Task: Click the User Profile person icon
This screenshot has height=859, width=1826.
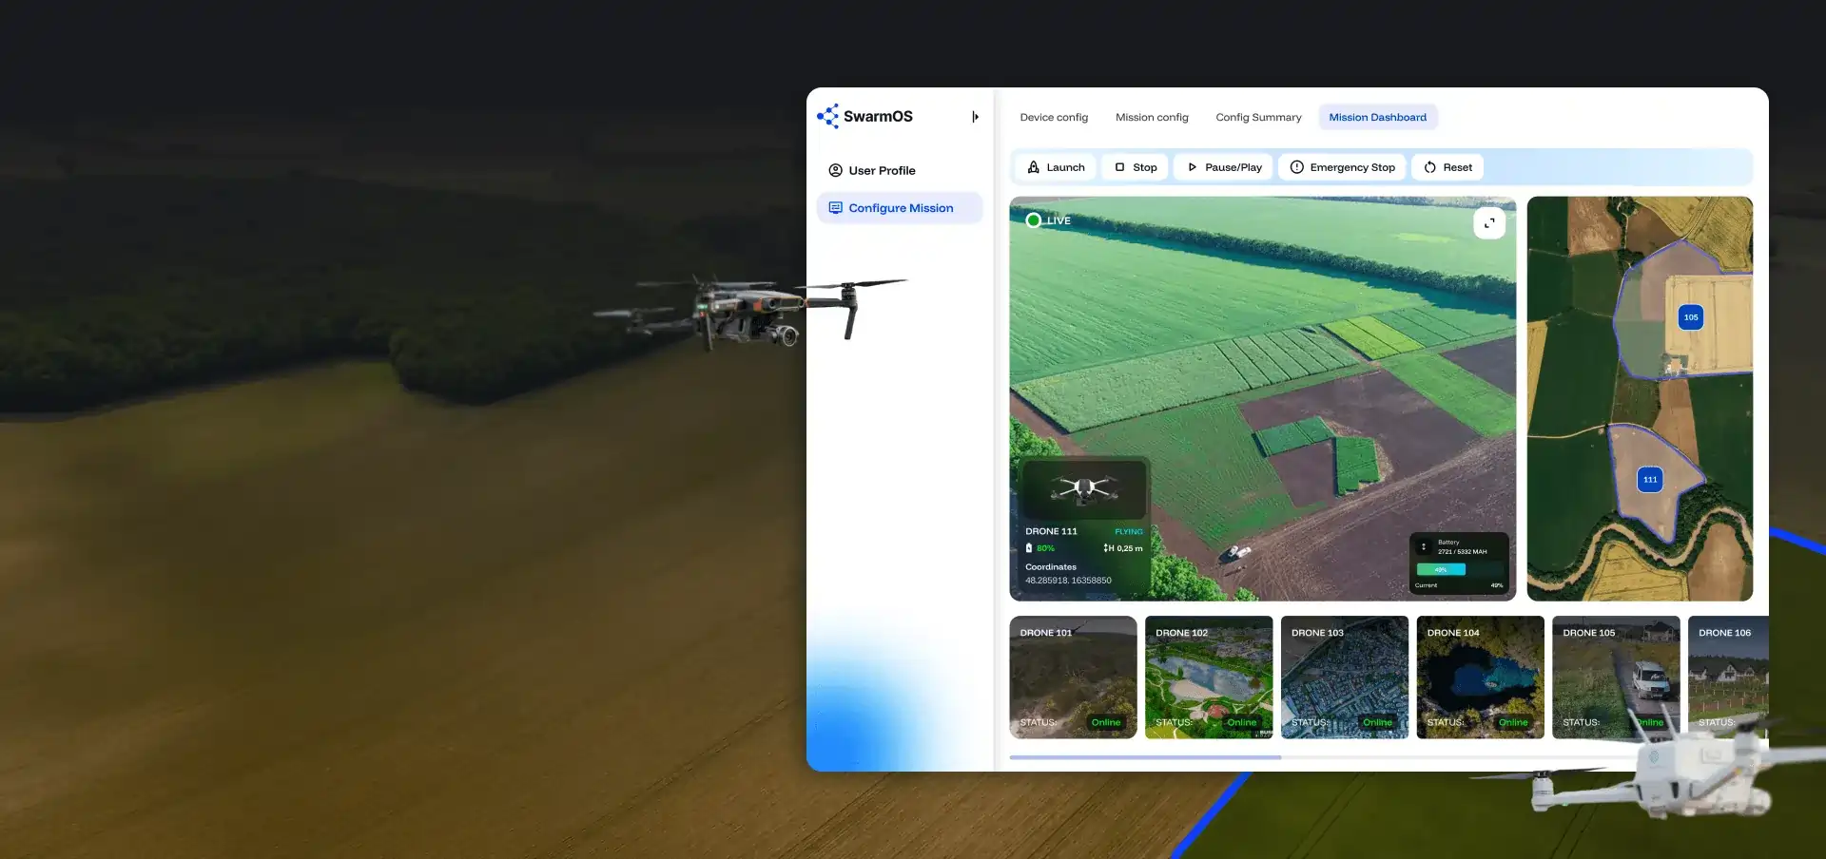Action: [835, 170]
